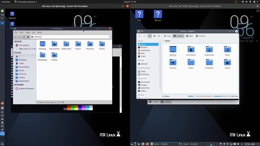The image size is (260, 146).
Task: Click the back arrow in Dolphin toolbar
Action: (x=139, y=36)
